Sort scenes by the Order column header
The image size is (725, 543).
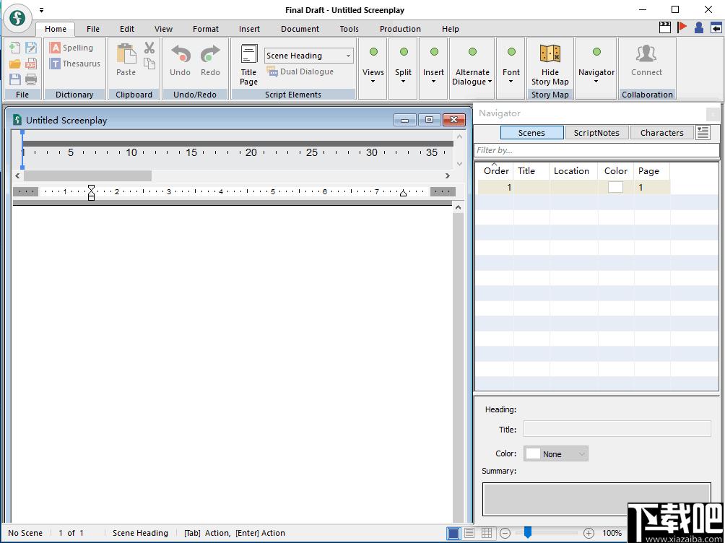496,170
